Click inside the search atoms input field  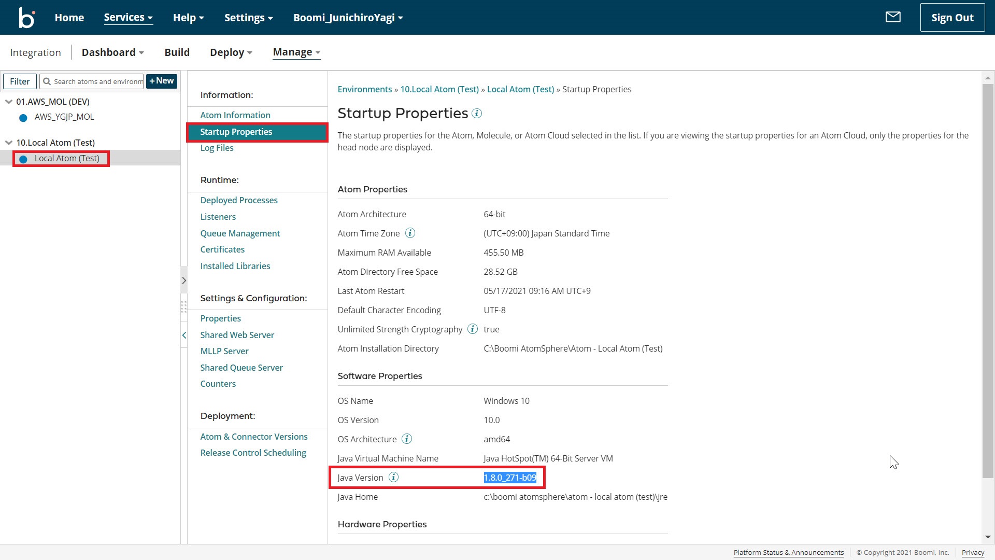(x=96, y=81)
